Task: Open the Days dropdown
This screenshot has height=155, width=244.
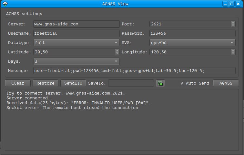Action: point(76,61)
